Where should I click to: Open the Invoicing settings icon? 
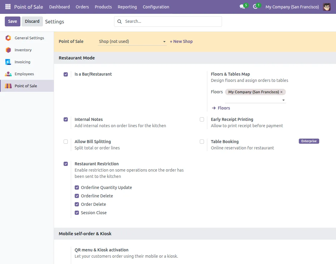[8, 62]
